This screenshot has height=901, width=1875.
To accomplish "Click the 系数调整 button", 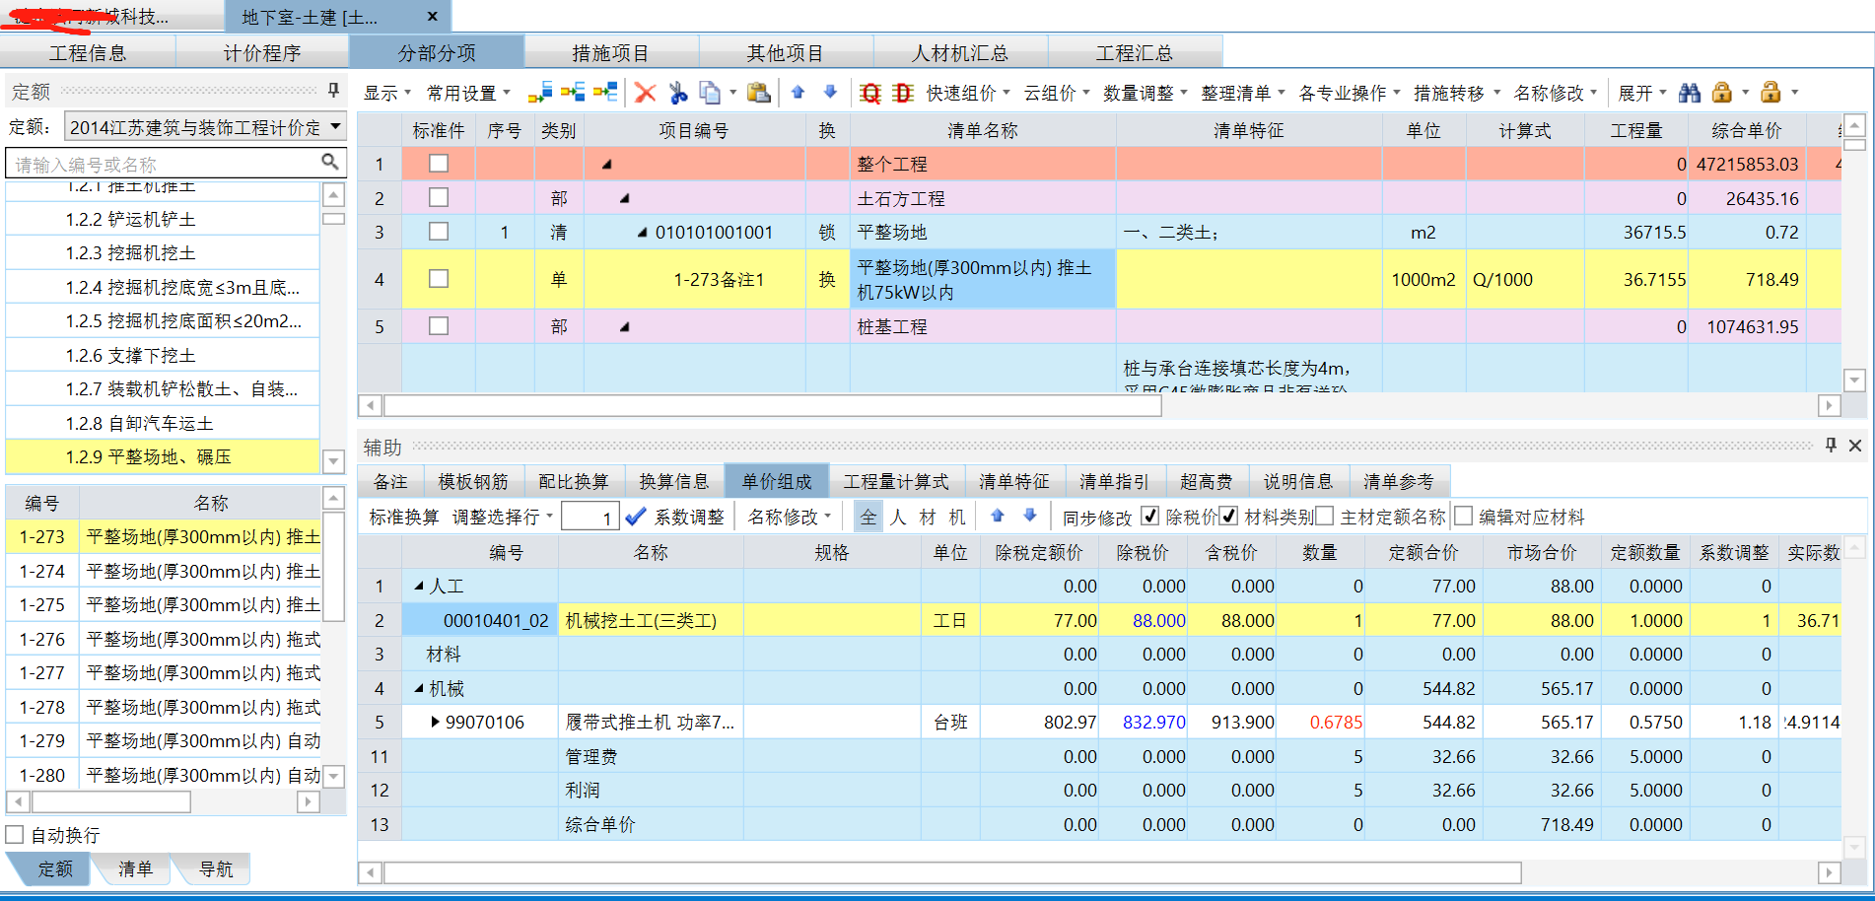I will [x=689, y=517].
